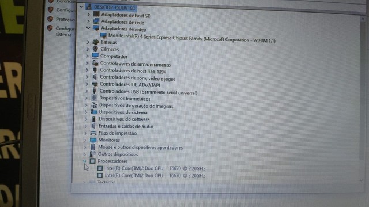Viewport: 369px width, 207px height.
Task: Select the first Intel Core 2 Duo T6670 entry
Action: click(155, 168)
